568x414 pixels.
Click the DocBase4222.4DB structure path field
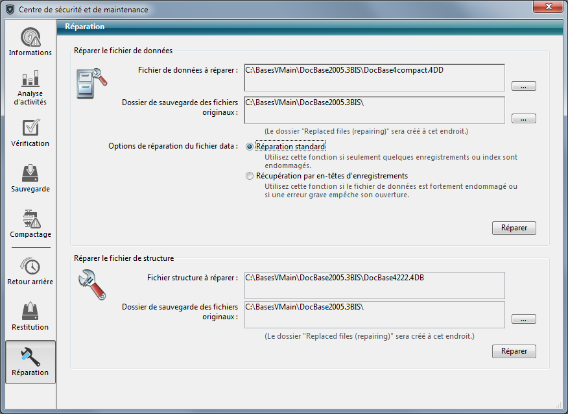pos(375,286)
